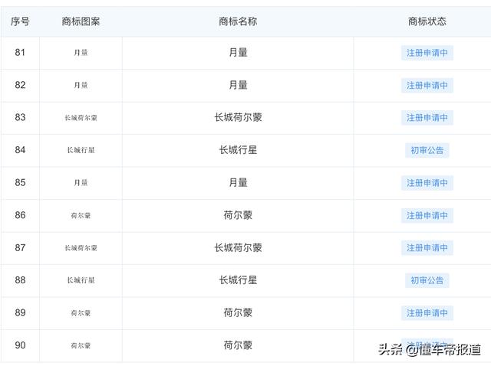Click 注册申请中 status badge in row 85
This screenshot has width=491, height=366.
point(427,183)
